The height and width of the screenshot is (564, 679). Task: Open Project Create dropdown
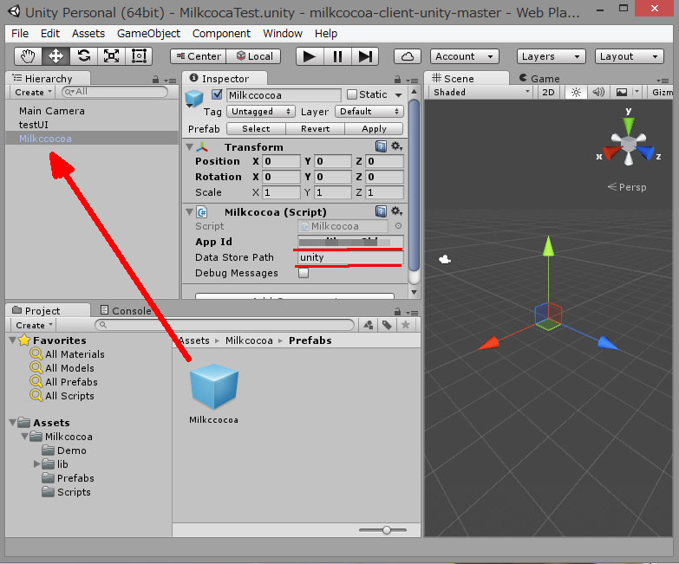34,325
